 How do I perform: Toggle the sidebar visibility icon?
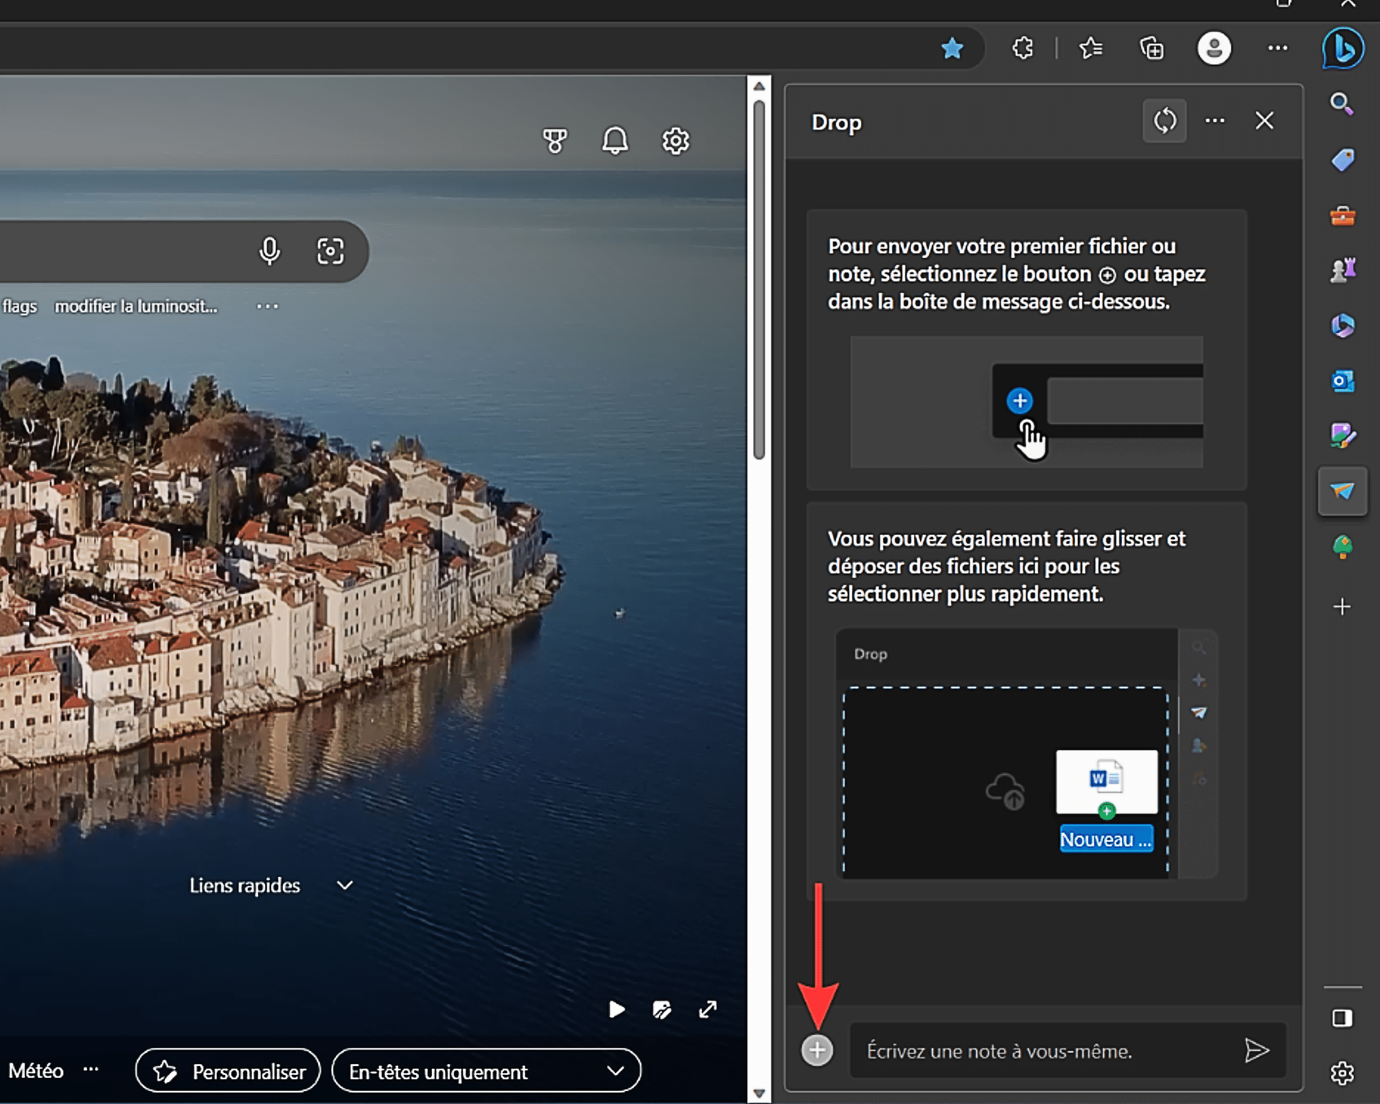pos(1342,1018)
